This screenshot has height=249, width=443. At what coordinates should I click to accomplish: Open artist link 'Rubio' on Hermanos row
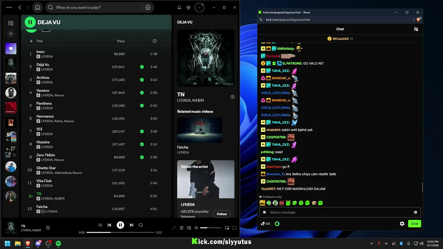[59, 121]
